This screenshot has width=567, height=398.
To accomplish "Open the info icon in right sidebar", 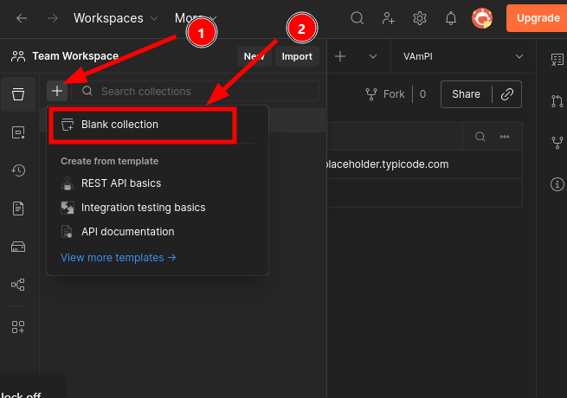I will (x=557, y=184).
